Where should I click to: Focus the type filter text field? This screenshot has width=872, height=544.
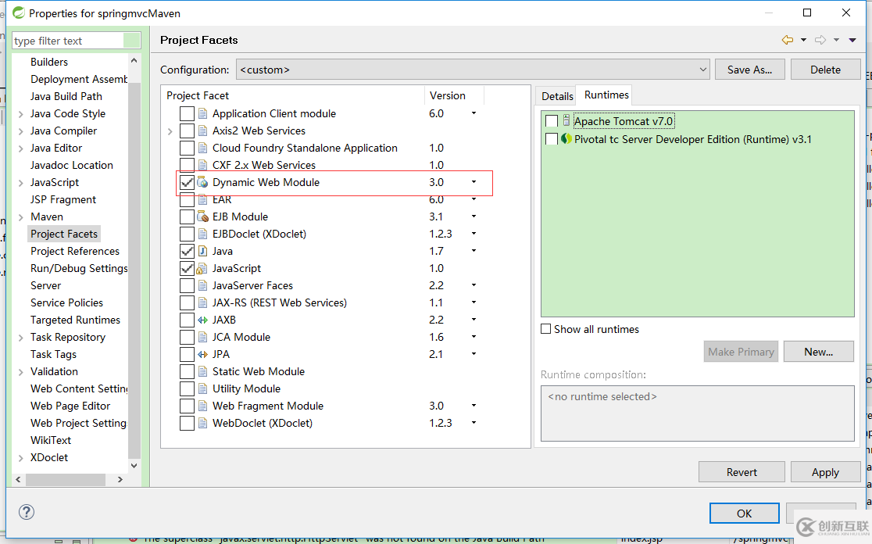(77, 41)
